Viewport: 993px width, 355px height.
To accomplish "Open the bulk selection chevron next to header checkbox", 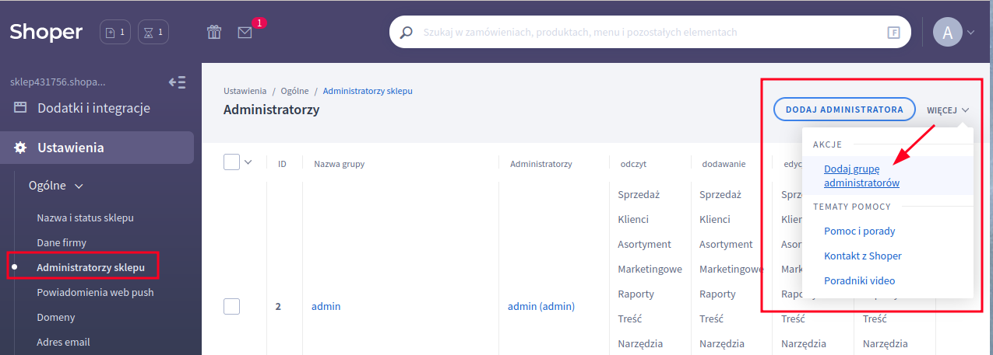I will tap(248, 162).
